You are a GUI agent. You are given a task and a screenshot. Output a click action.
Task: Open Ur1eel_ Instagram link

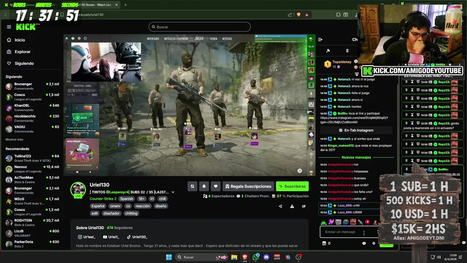(x=87, y=237)
